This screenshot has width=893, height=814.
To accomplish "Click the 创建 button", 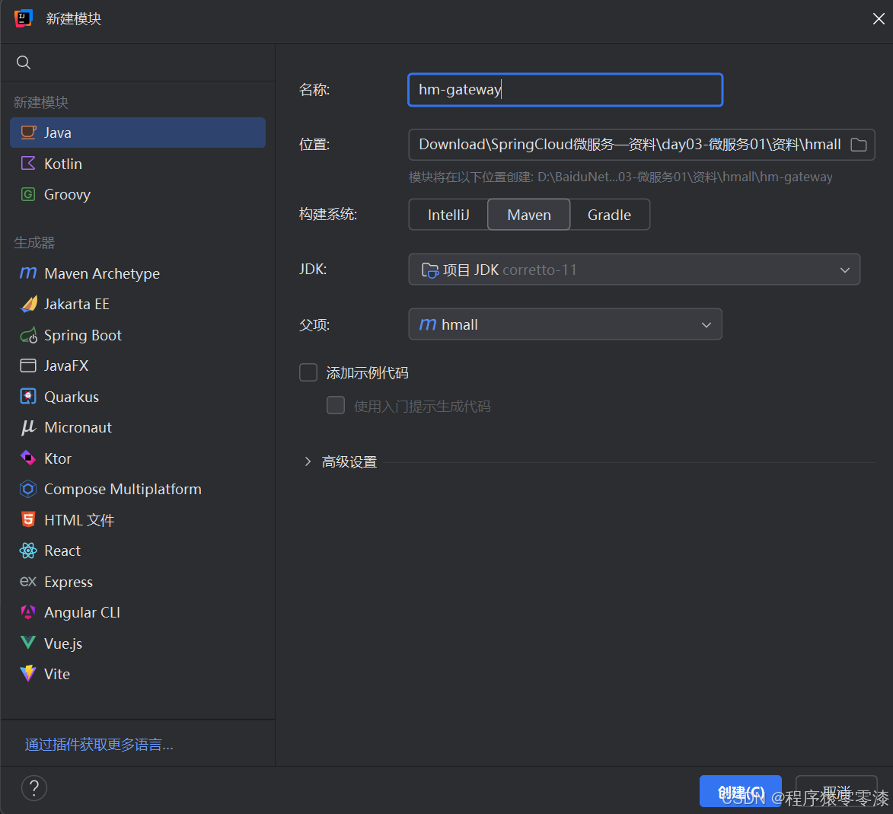I will pos(741,791).
